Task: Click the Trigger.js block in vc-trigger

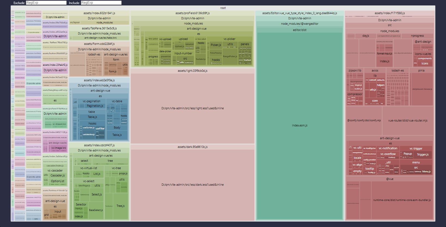Action: coord(423,155)
